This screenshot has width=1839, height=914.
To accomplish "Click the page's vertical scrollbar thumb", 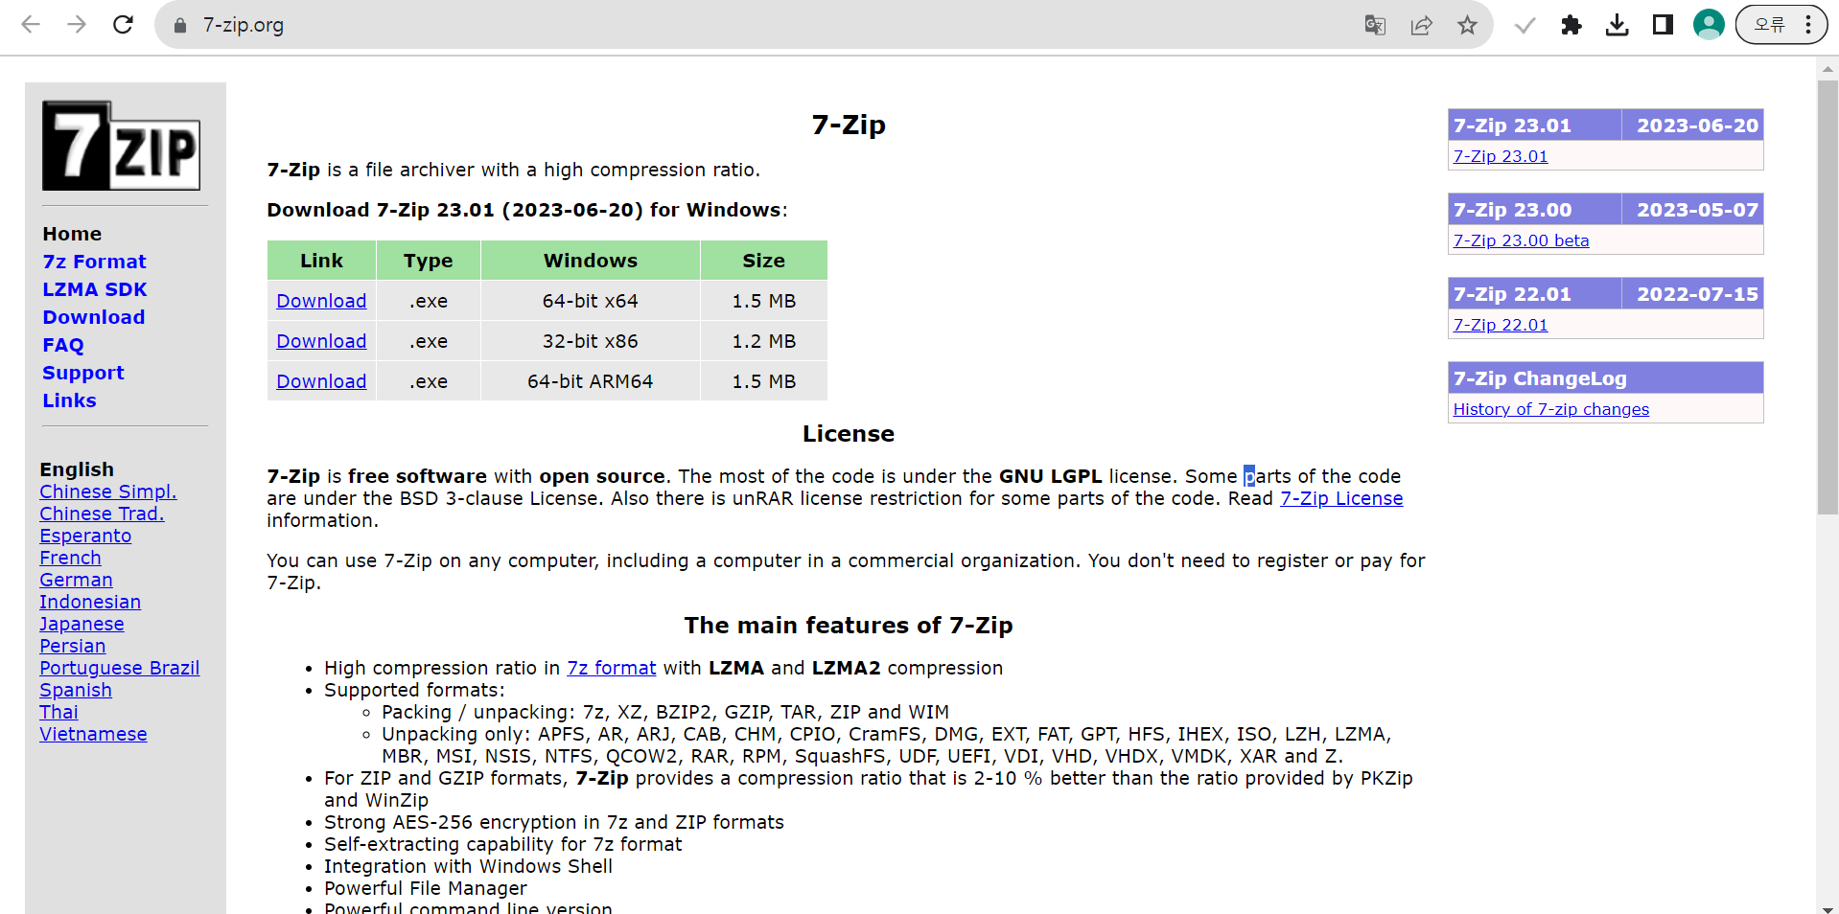I will click(1827, 297).
